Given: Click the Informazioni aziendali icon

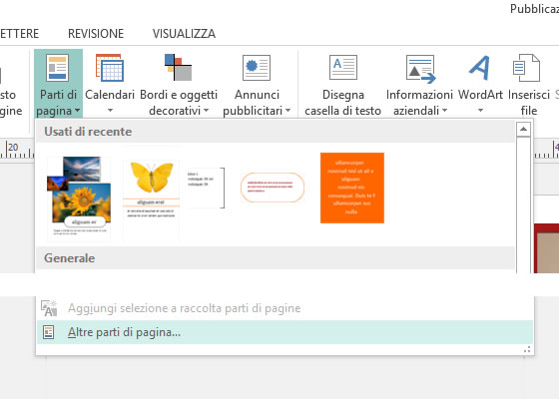Looking at the screenshot, I should tap(420, 69).
